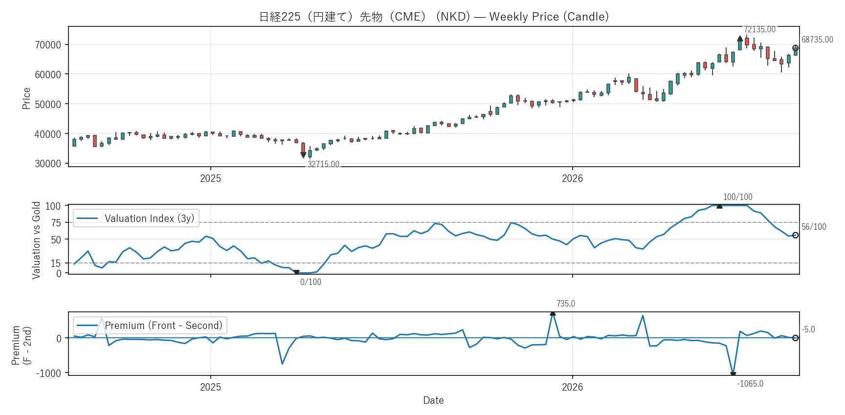
Task: Select the "Valuation vs Gold" axis label
Action: coord(36,240)
